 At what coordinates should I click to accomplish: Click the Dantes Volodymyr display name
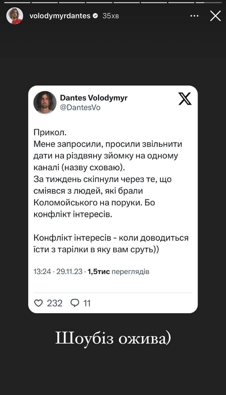(x=94, y=98)
